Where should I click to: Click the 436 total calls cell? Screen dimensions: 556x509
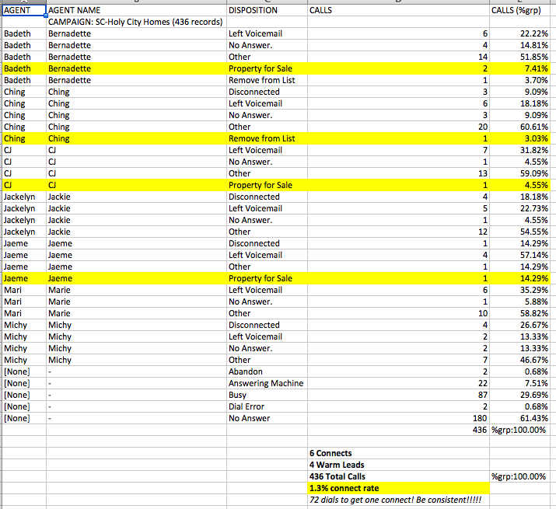coord(398,430)
